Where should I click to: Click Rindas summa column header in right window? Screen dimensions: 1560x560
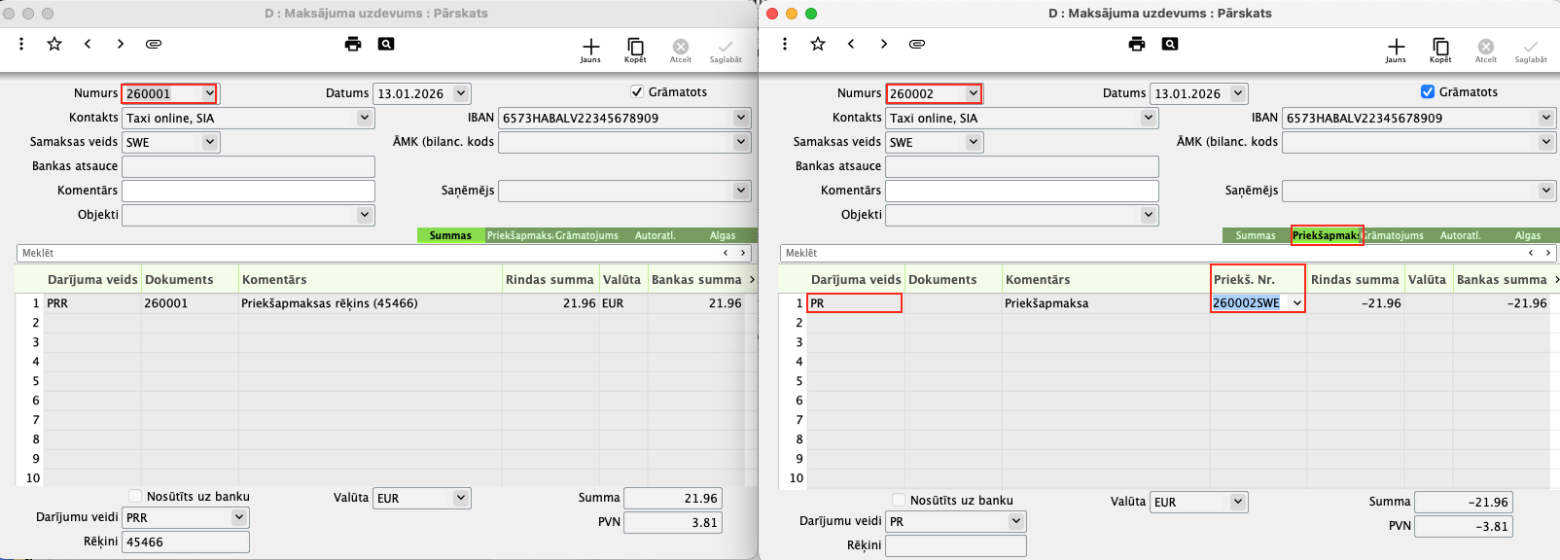click(x=1354, y=279)
